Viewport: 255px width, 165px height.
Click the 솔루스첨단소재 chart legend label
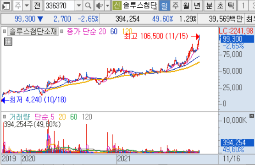point(33,31)
